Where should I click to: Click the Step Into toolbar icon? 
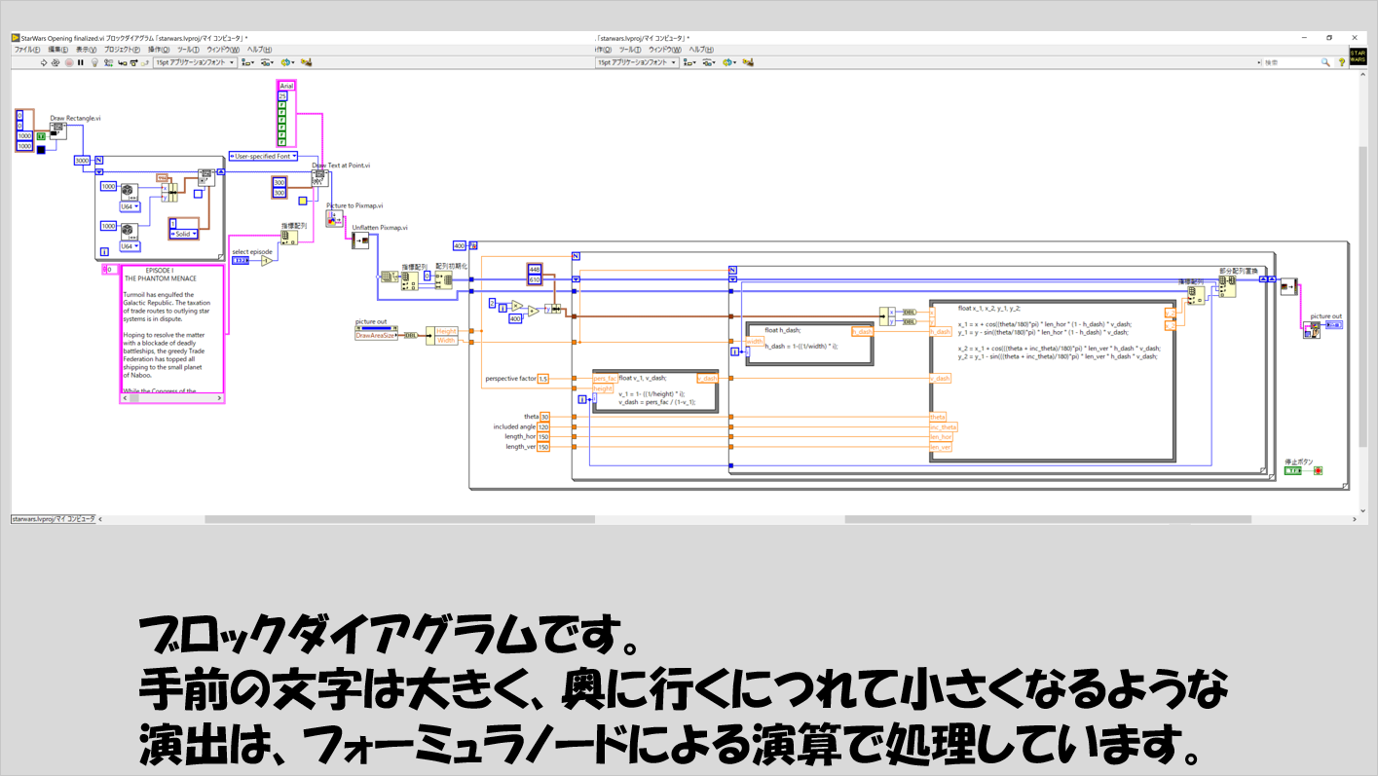click(123, 62)
